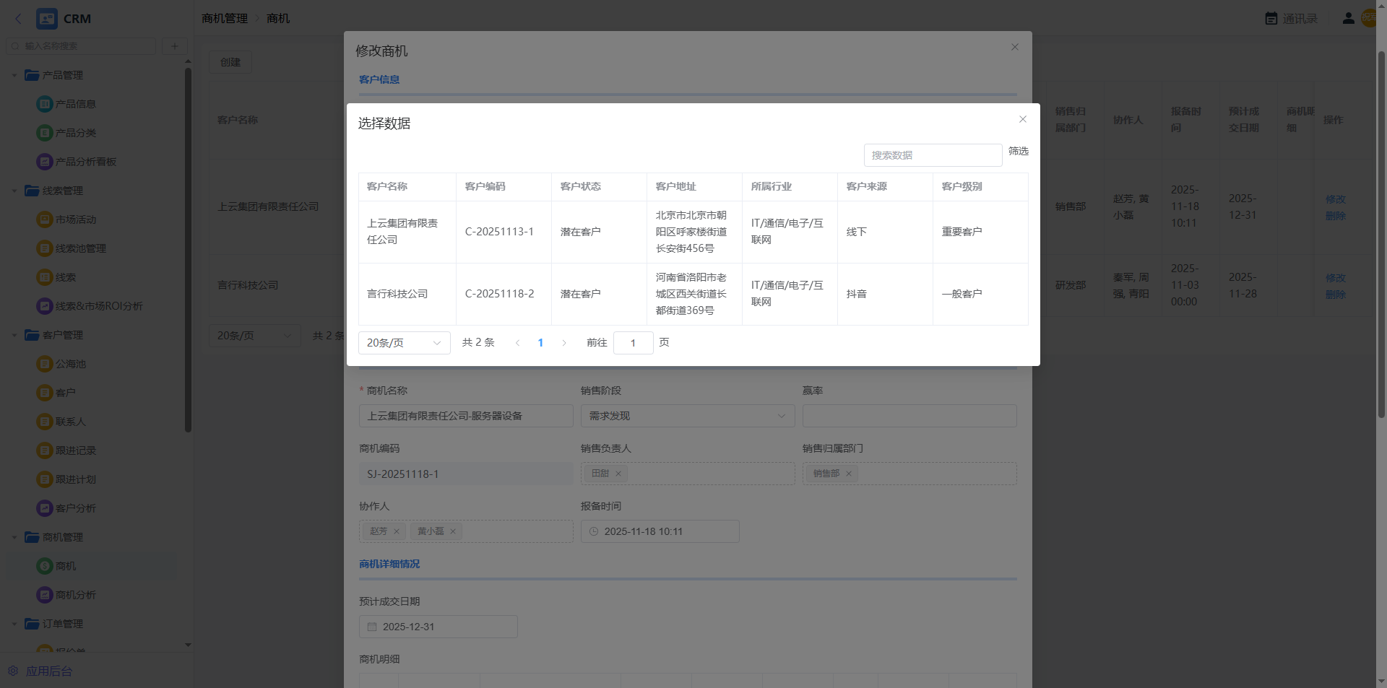Click the 搜索数据 search field

pyautogui.click(x=932, y=155)
